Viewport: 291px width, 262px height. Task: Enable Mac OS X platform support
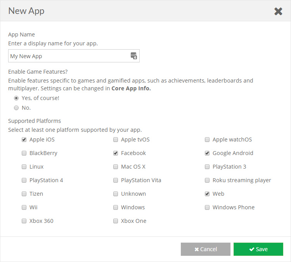point(116,167)
